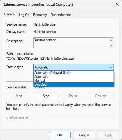122x140 pixels.
Task: View the Dependencies tab
Action: (x=61, y=15)
